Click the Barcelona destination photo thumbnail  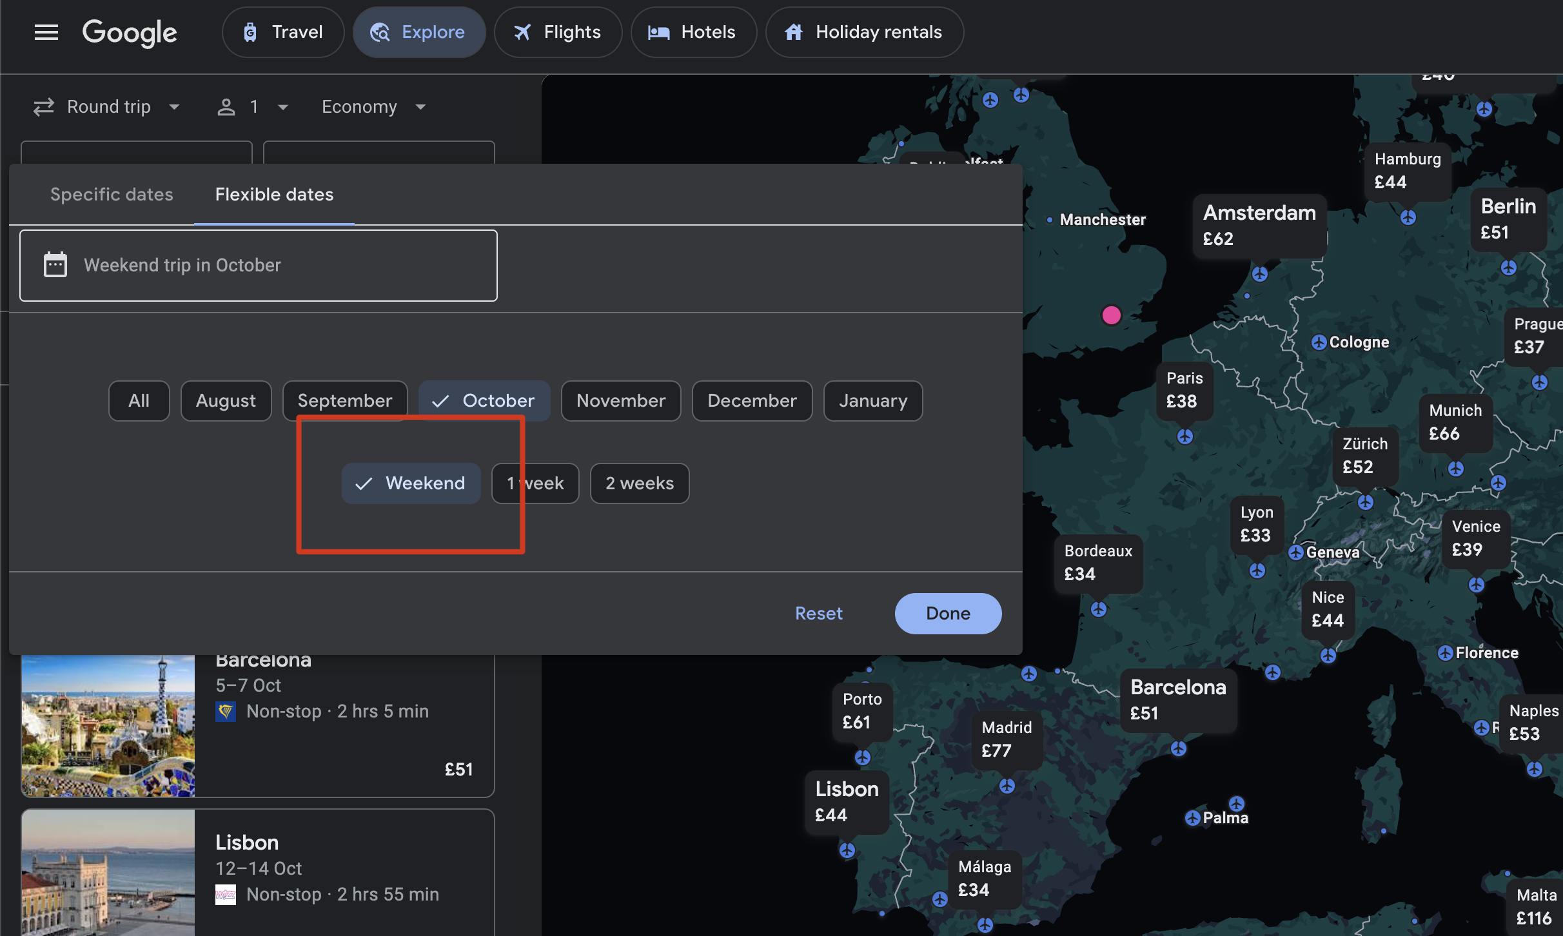108,725
